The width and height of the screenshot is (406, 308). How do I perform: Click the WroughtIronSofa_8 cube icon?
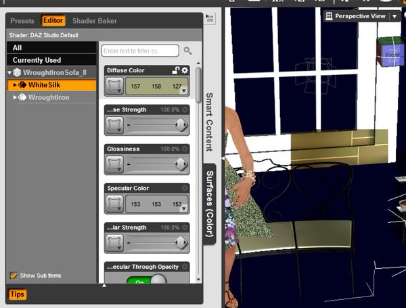17,72
